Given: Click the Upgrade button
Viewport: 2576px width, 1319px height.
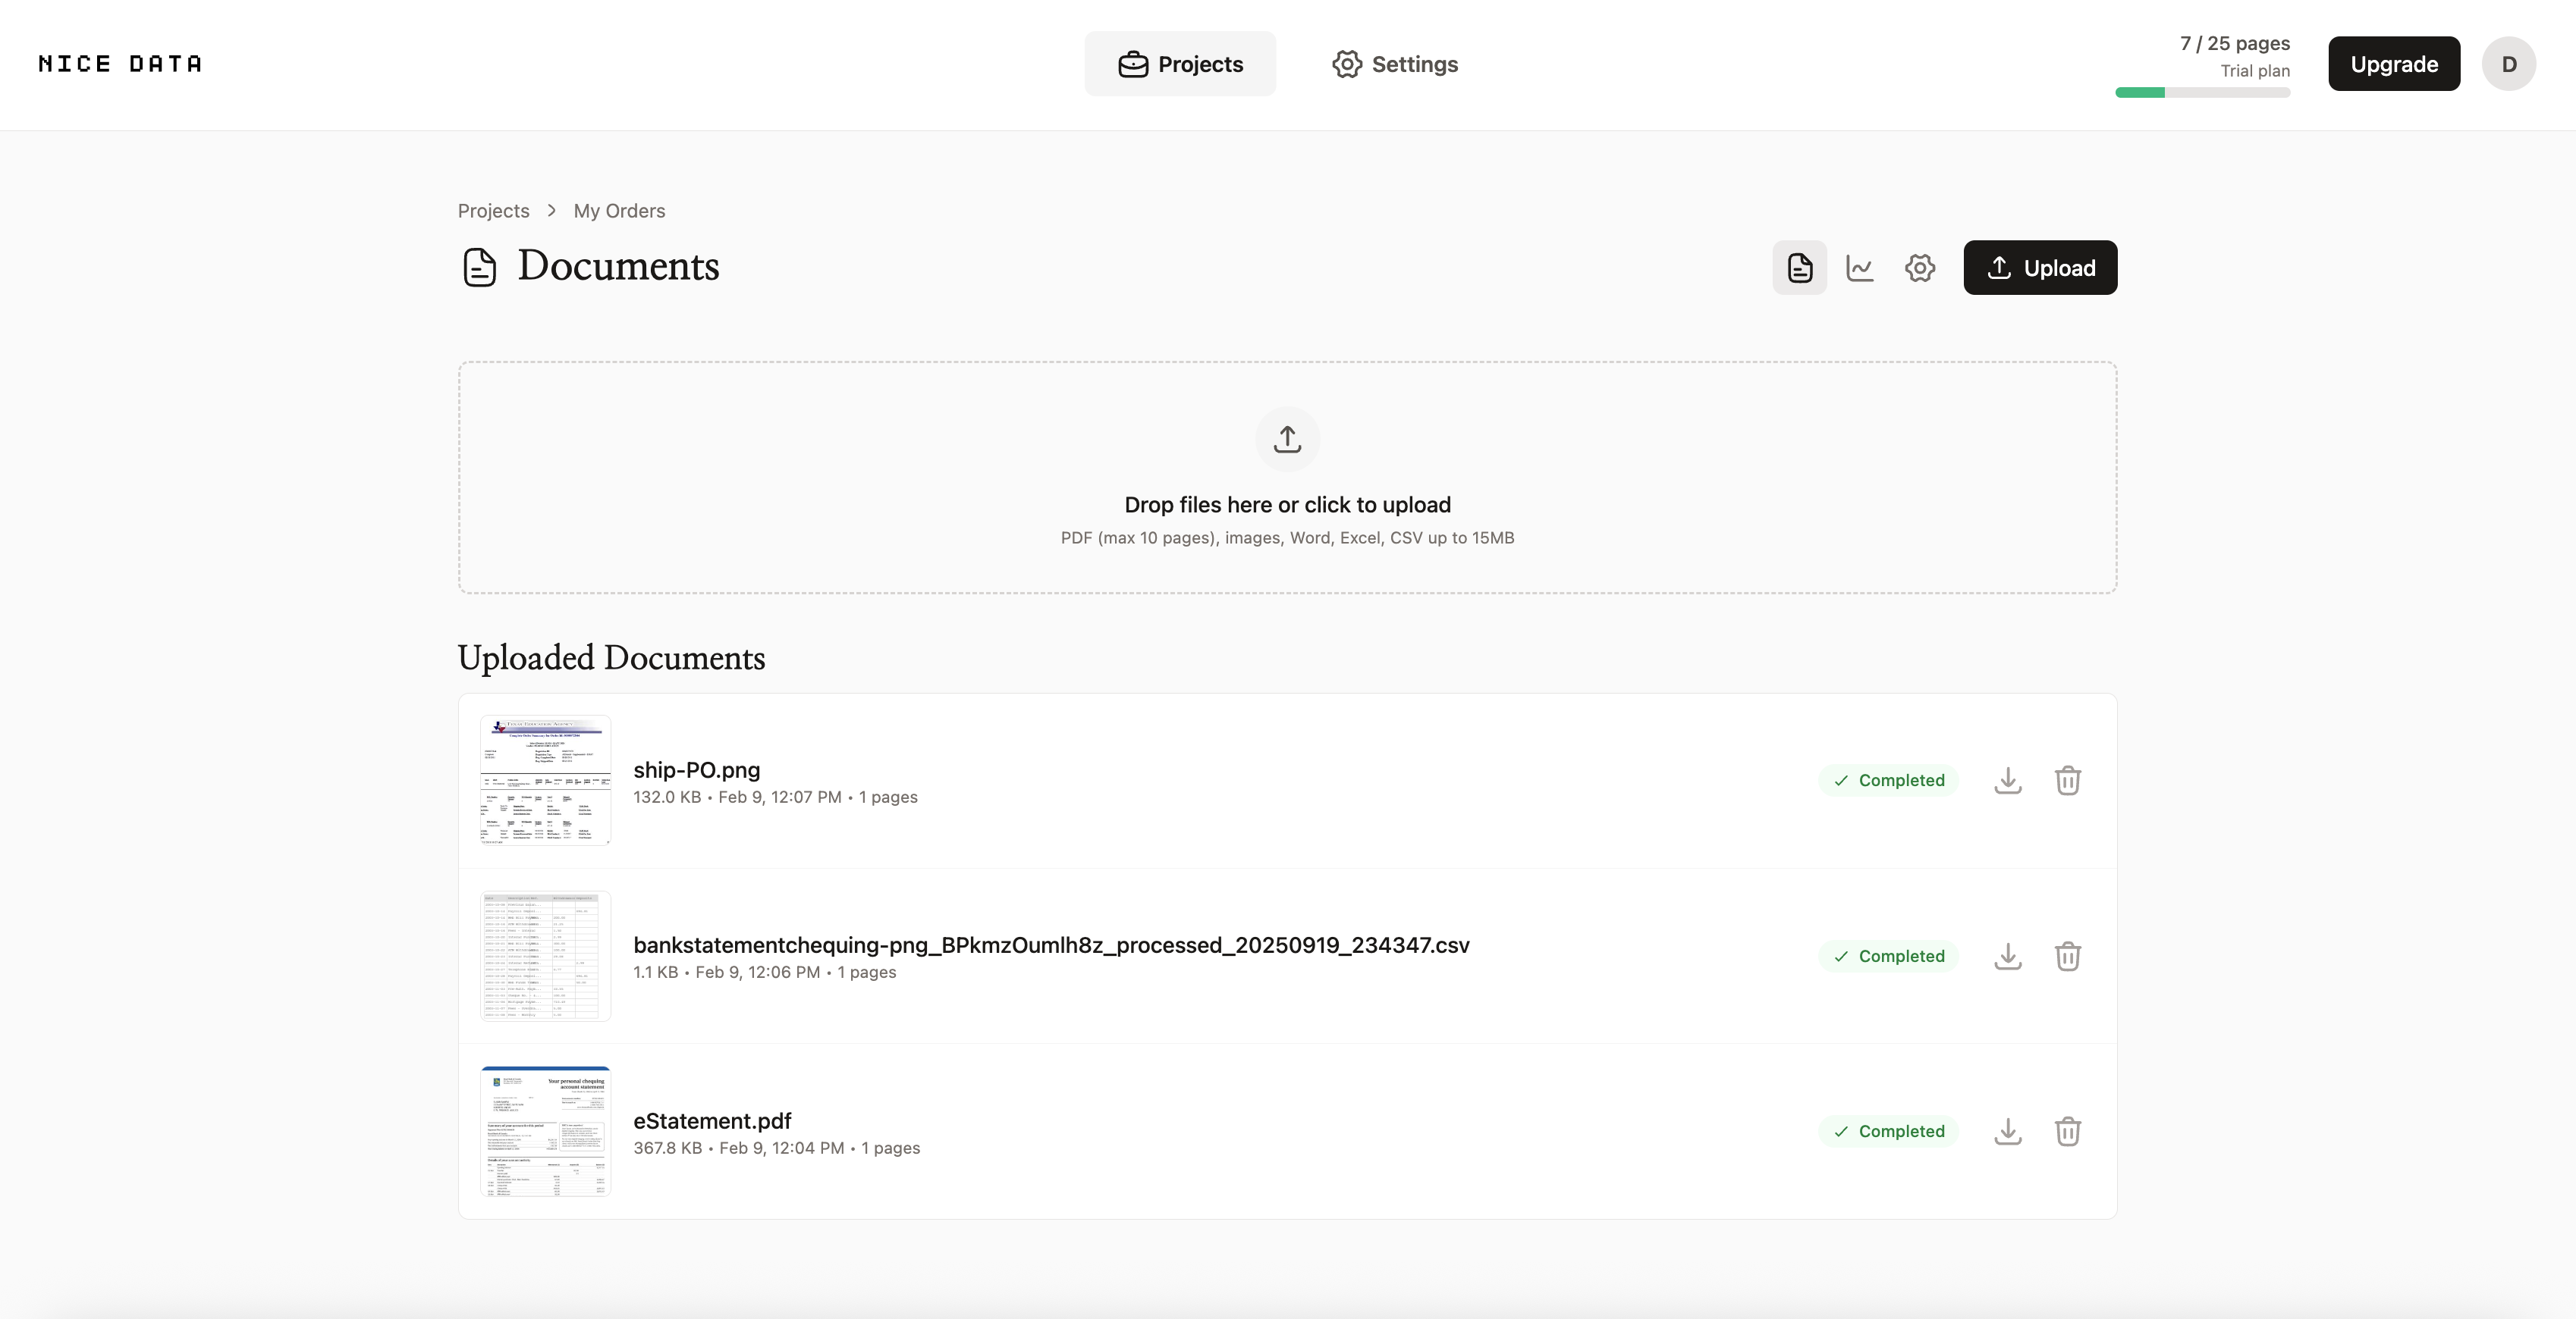Looking at the screenshot, I should click(x=2393, y=64).
